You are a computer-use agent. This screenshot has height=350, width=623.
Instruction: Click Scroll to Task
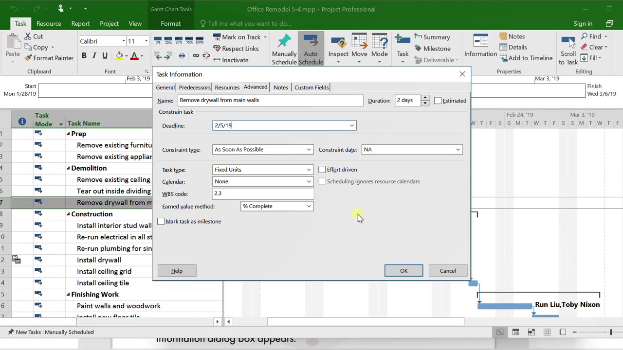[x=568, y=49]
